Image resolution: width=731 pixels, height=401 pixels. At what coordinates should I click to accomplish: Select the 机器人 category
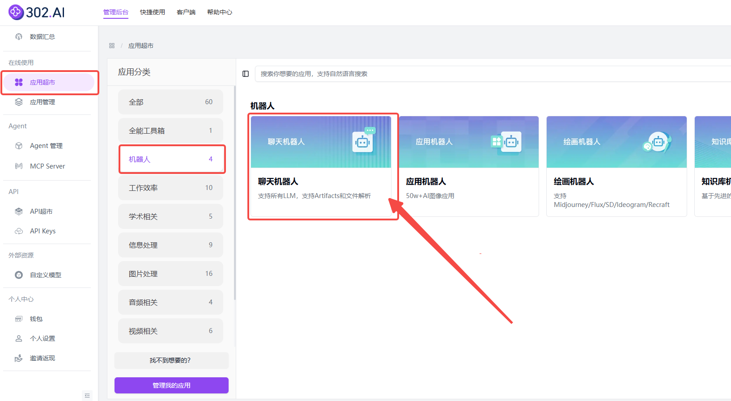[x=170, y=159]
